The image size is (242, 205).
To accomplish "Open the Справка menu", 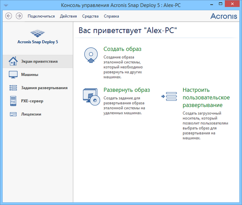I will point(111,16).
